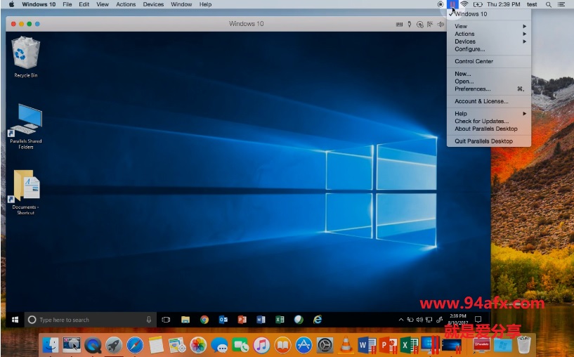This screenshot has width=574, height=357.
Task: Open FaceTime from the Mac Dock
Action: [240, 345]
